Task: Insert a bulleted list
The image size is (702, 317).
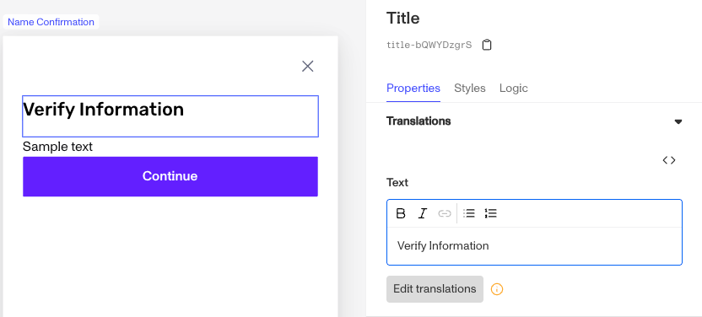Action: click(x=469, y=213)
